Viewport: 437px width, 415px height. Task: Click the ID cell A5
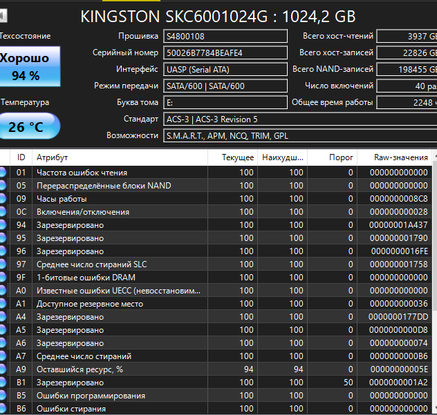pos(21,330)
